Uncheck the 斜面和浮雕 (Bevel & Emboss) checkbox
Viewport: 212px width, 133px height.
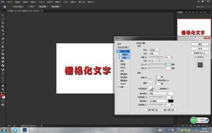(x=119, y=51)
